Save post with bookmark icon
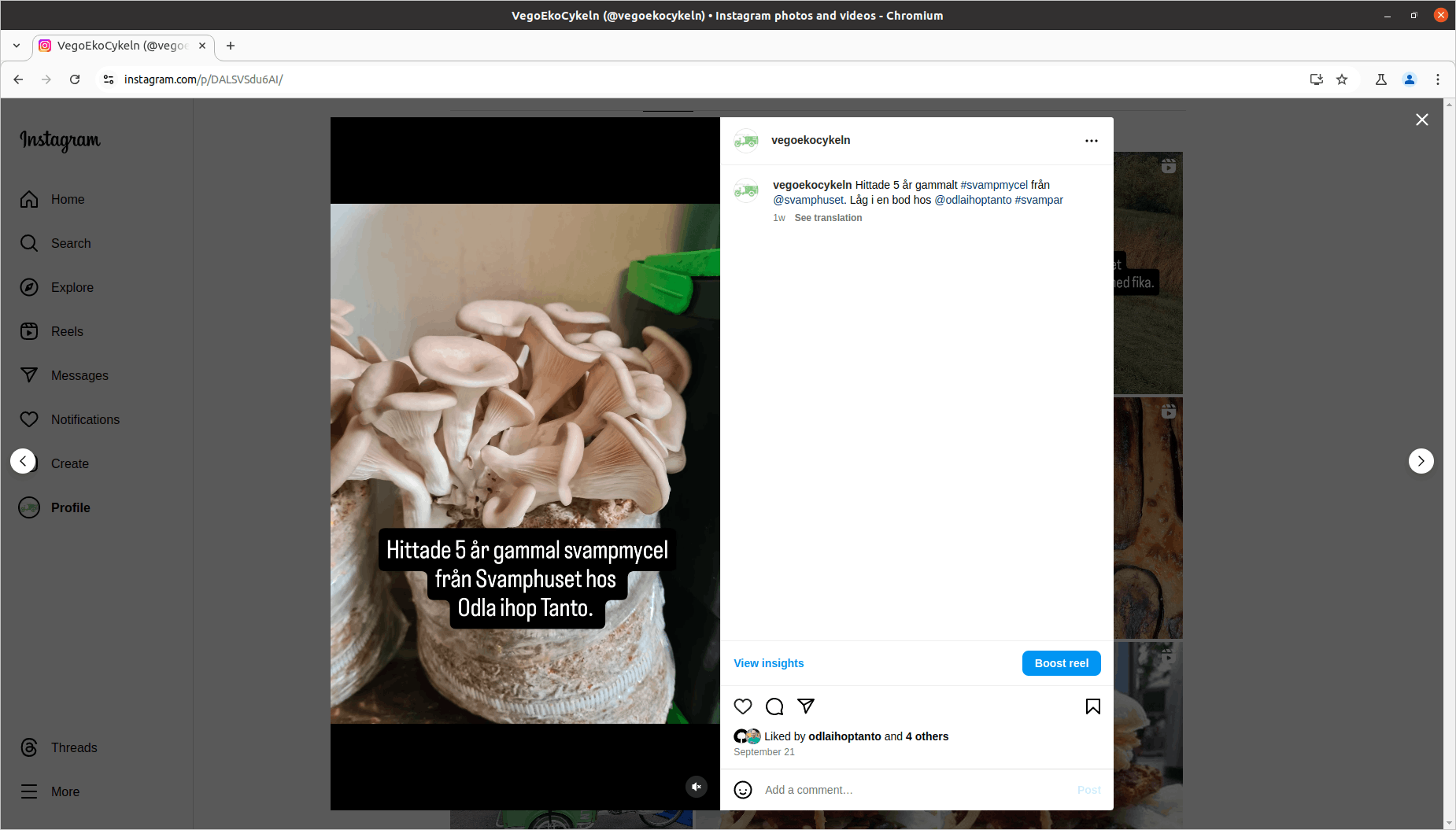The image size is (1456, 830). pos(1093,706)
